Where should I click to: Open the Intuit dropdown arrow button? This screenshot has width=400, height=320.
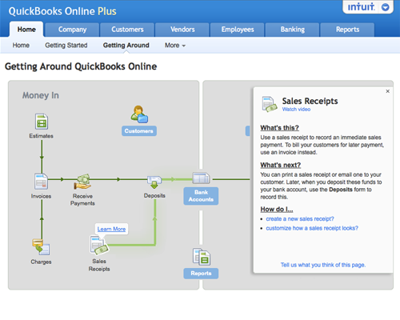385,7
